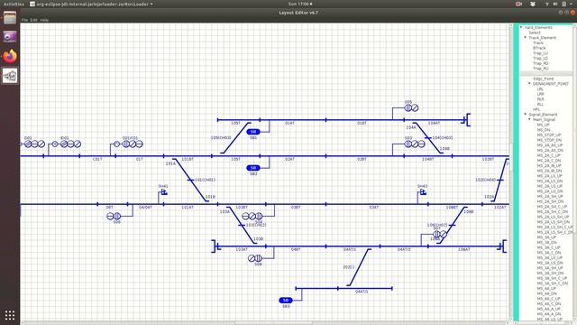The width and height of the screenshot is (577, 325).
Task: Select MS_STOP_UP signal type
Action: pos(549,135)
